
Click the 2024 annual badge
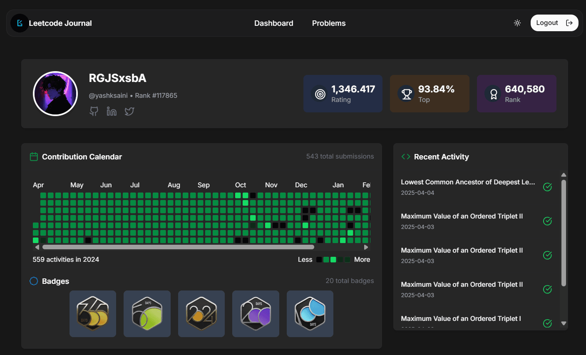pos(201,314)
